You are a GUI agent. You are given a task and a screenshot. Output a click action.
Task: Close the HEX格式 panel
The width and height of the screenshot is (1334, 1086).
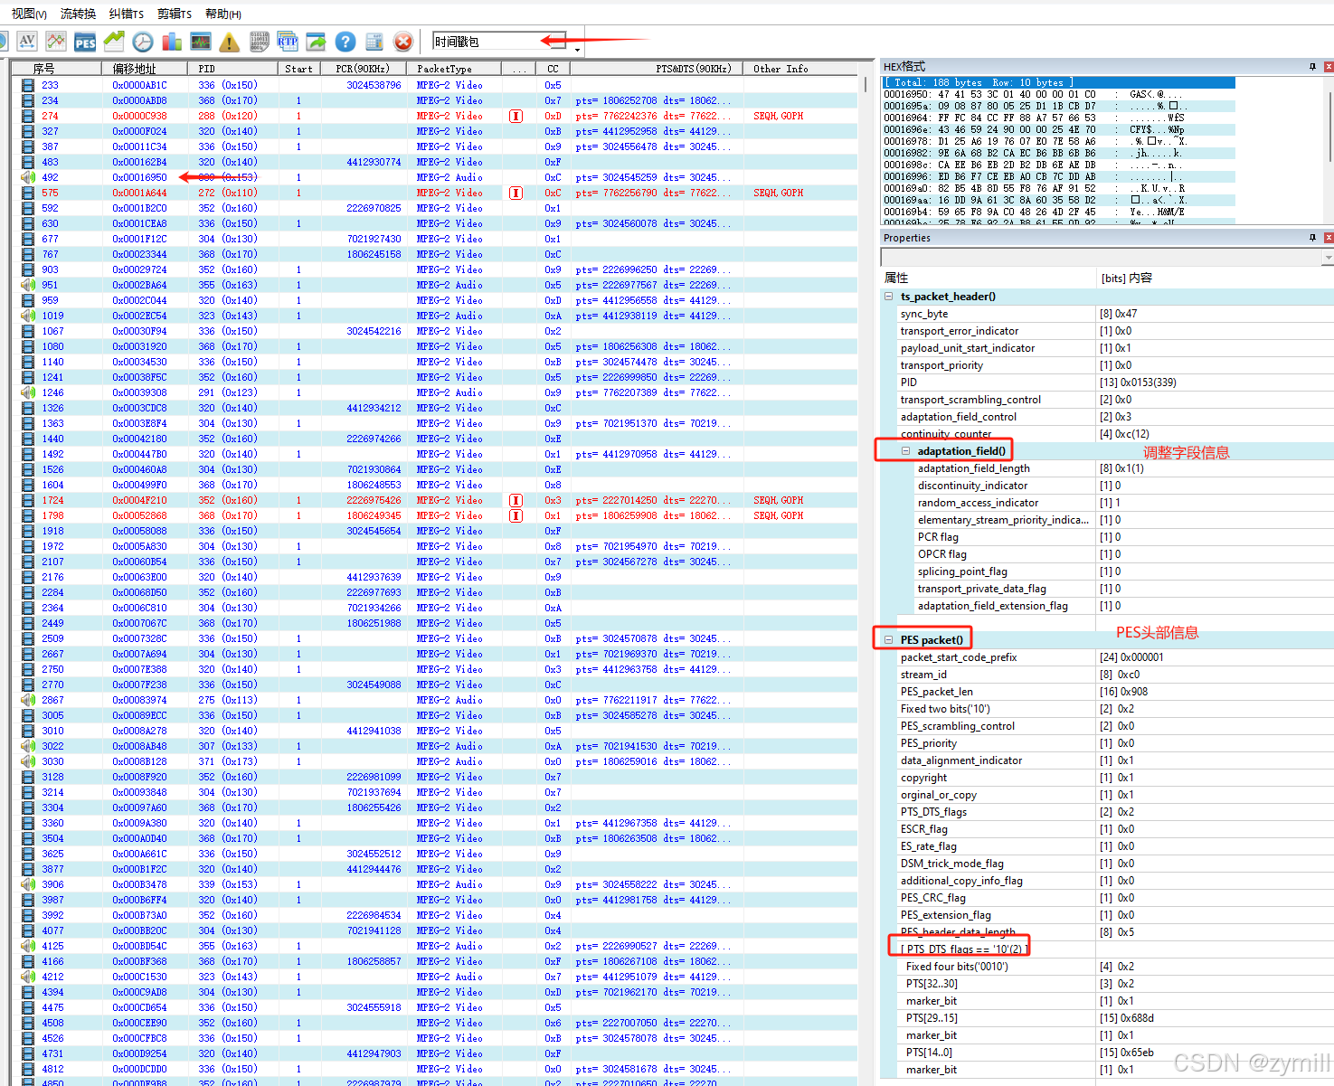(1329, 66)
